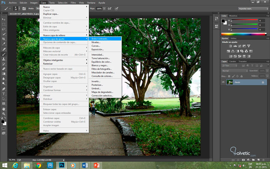Click the Fondo layer thumbnail
270x169 pixels.
coord(230,82)
